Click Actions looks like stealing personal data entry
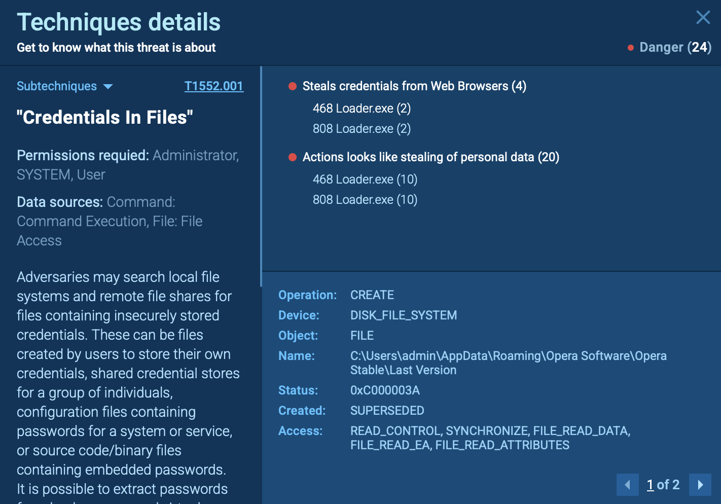Screen dimensions: 721x504 pos(430,157)
